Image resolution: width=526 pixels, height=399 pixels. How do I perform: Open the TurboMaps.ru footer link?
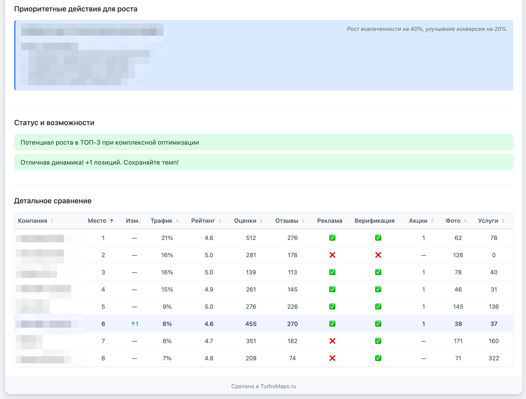click(x=278, y=386)
